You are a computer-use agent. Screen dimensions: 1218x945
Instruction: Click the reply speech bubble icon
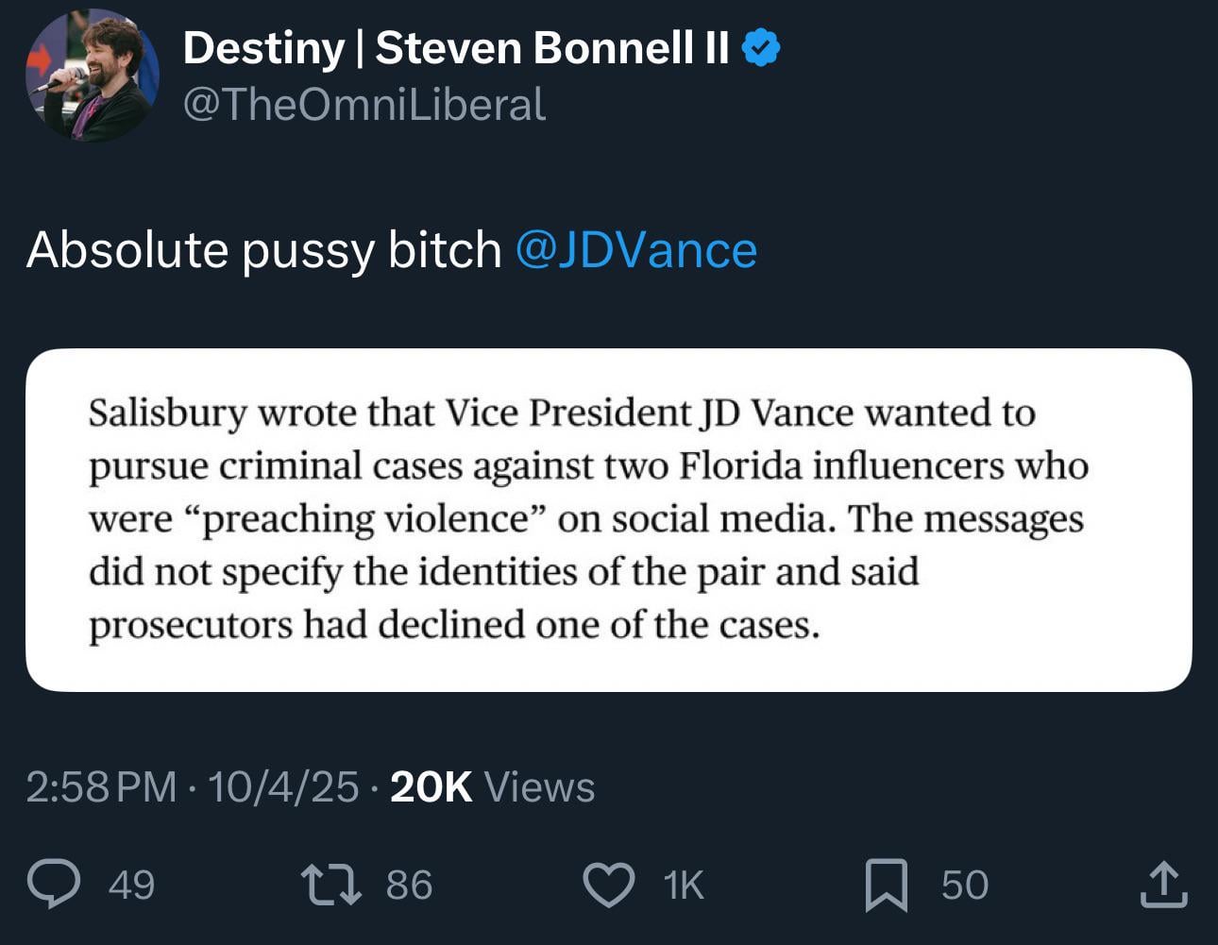(x=54, y=885)
